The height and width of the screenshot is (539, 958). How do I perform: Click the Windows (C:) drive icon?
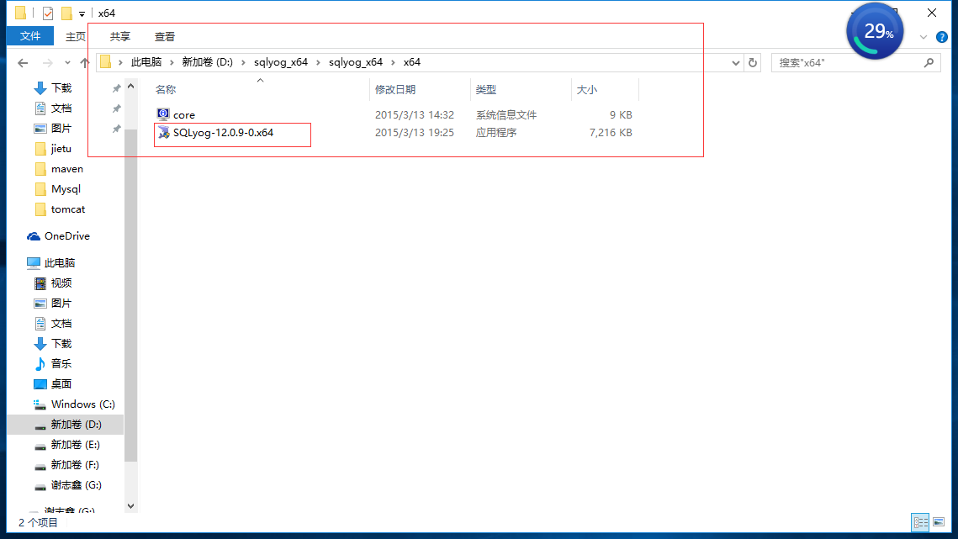pyautogui.click(x=40, y=404)
